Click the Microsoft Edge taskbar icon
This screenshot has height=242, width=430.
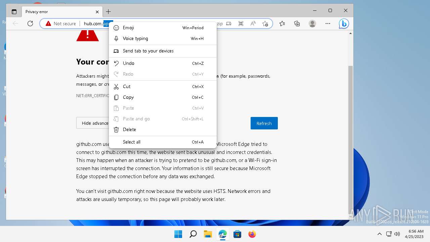(222, 234)
